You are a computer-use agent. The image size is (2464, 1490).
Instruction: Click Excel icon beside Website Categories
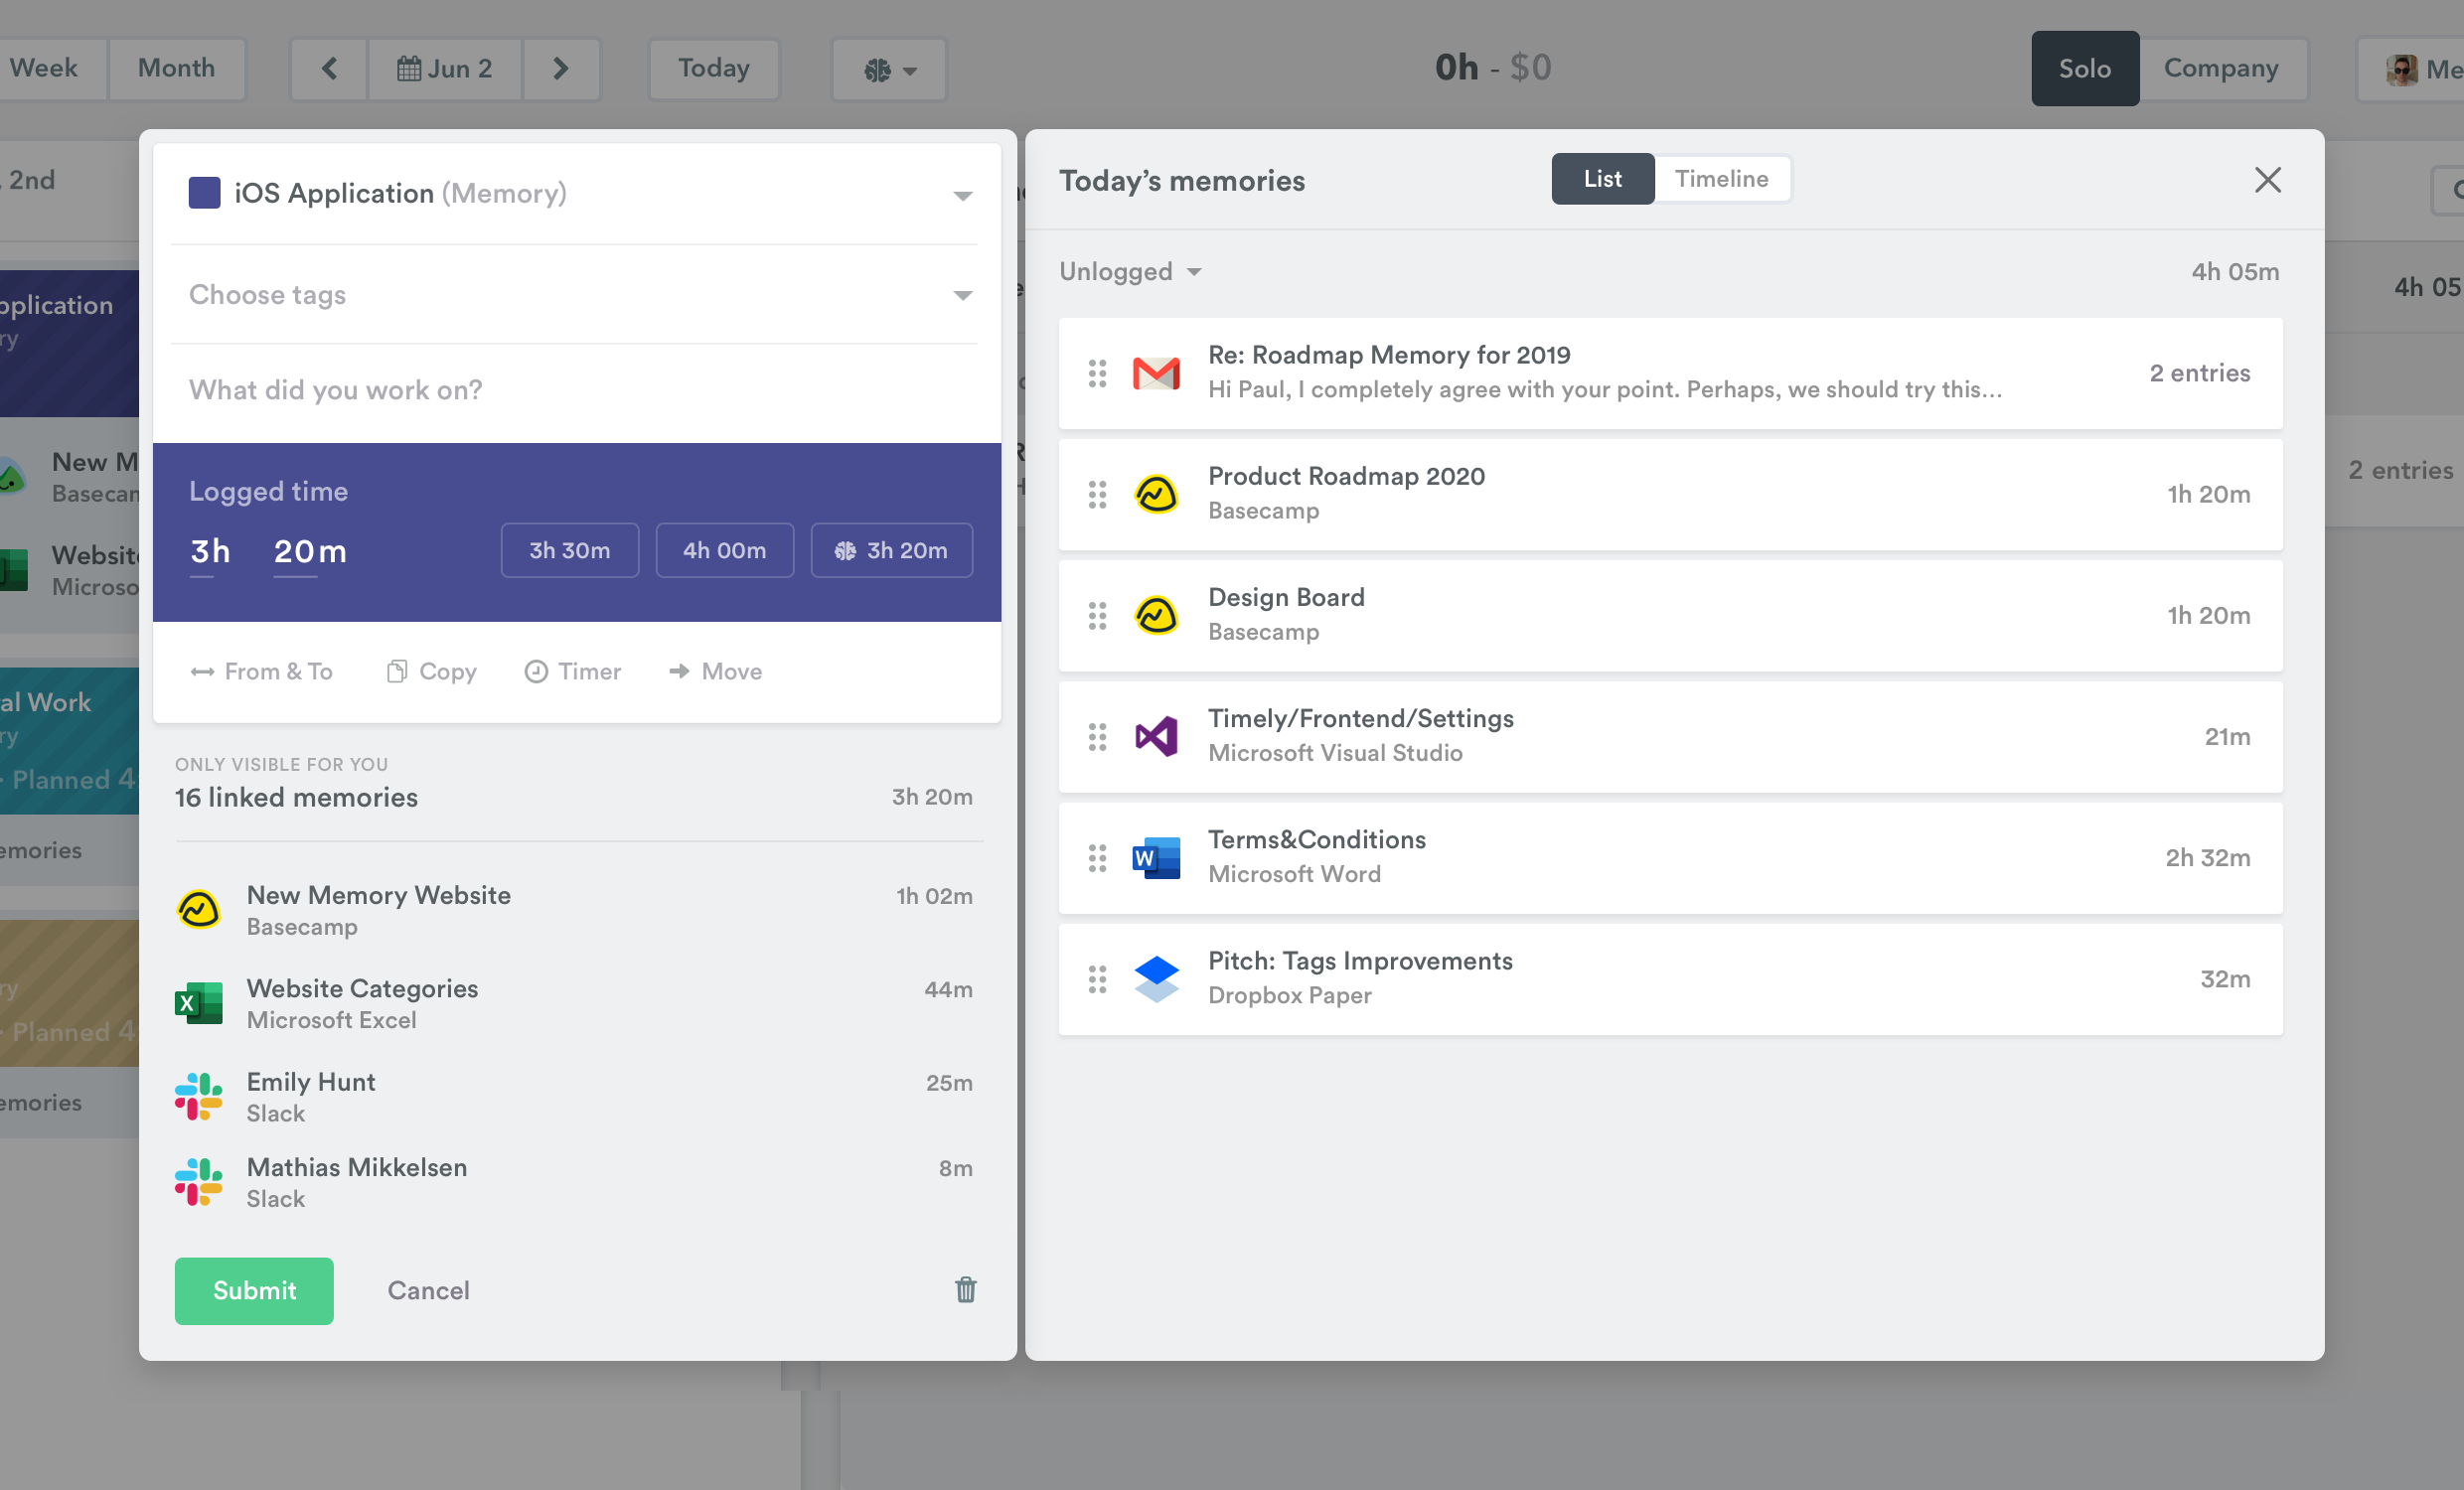(199, 1003)
